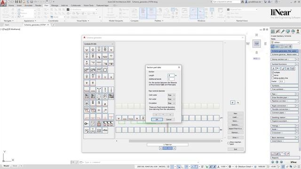Click the text 'A' symbol function icon
The width and height of the screenshot is (301, 169).
click(274, 69)
